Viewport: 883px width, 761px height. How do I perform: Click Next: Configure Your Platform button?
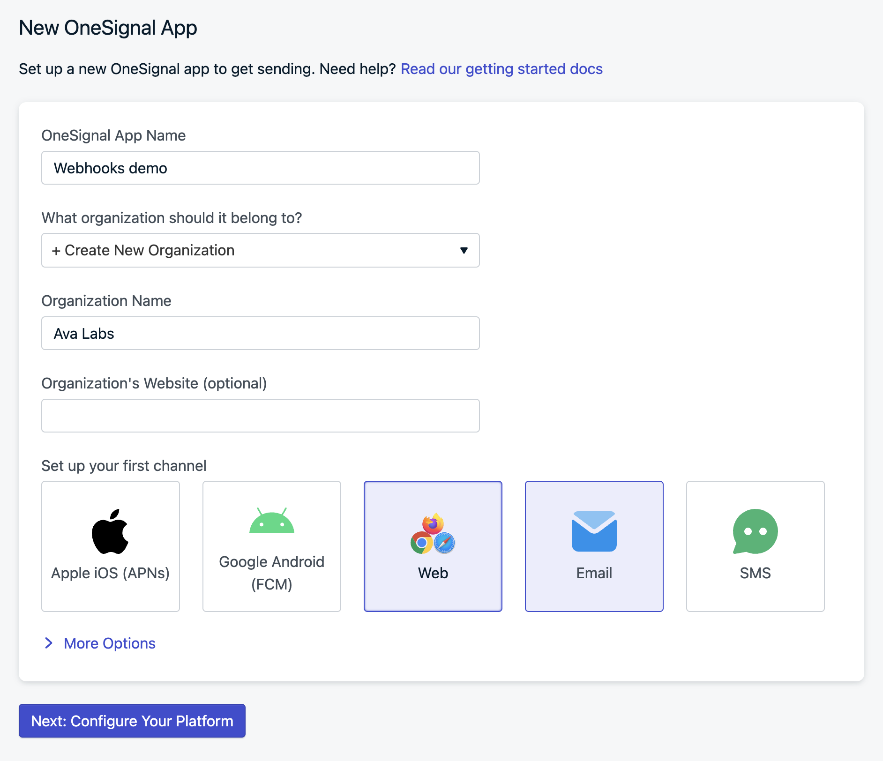pyautogui.click(x=132, y=721)
